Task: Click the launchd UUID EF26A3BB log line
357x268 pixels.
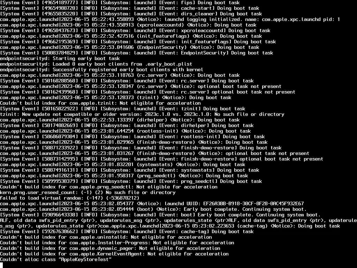Action: [x=152, y=203]
